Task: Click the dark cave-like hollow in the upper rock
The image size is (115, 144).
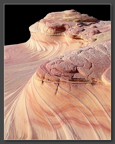Action: tap(61, 30)
